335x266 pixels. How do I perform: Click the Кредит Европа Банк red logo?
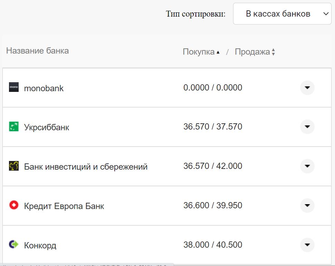click(13, 206)
